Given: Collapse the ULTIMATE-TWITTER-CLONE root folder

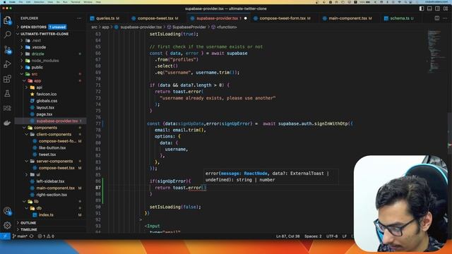Looking at the screenshot, I should pyautogui.click(x=44, y=34).
